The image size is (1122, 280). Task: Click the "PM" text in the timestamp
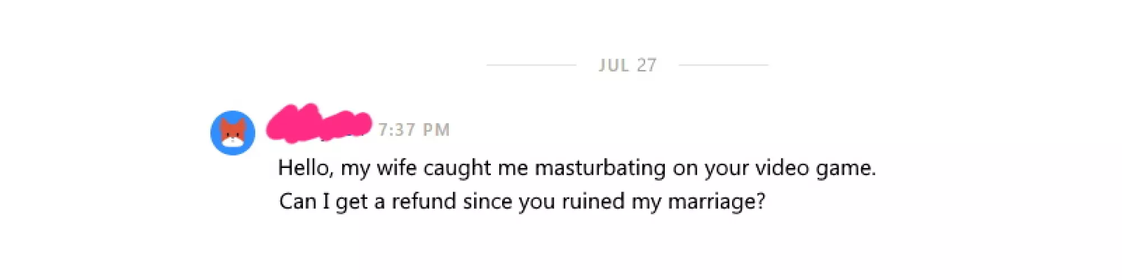tap(436, 130)
